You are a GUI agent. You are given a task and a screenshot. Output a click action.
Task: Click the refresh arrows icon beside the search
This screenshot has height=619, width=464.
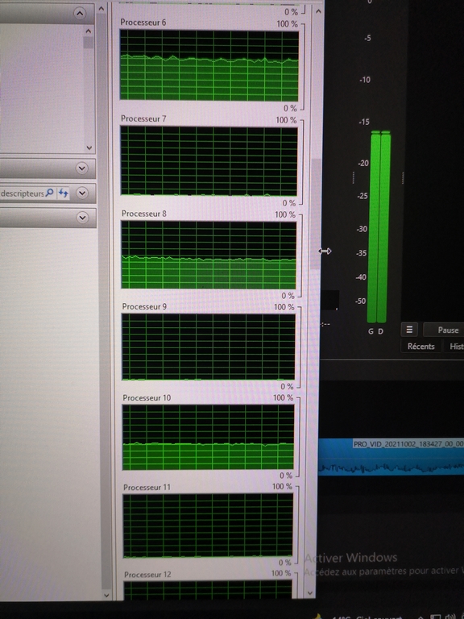[x=63, y=193]
